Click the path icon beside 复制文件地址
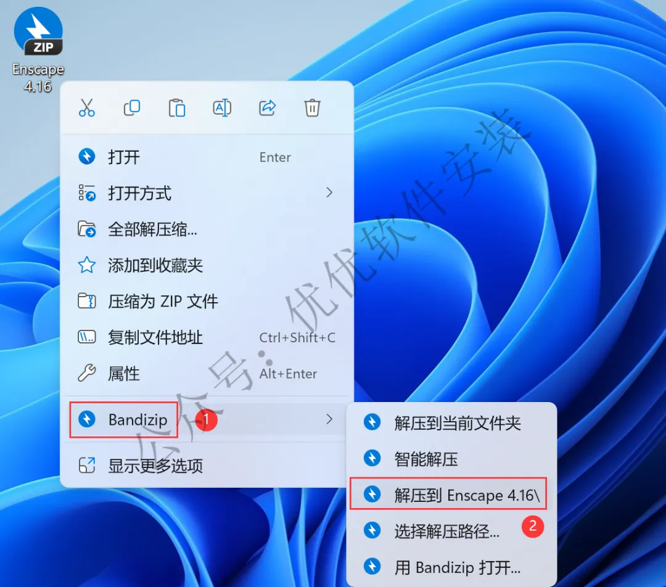This screenshot has width=666, height=587. pos(87,337)
